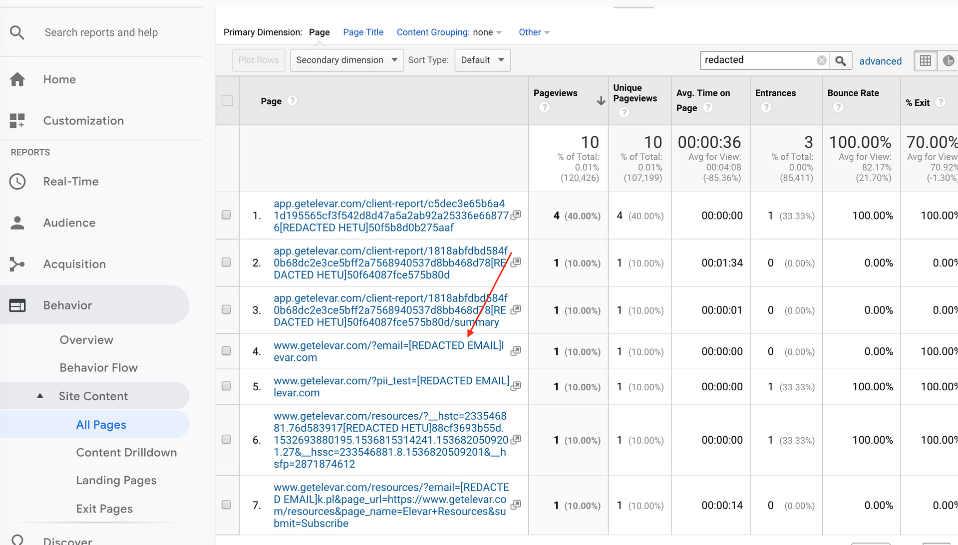This screenshot has width=958, height=545.
Task: Click the Search reports and help field
Action: (101, 32)
